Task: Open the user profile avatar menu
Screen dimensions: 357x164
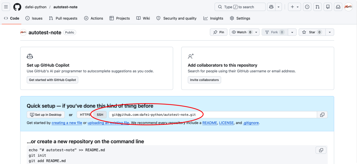Action: 348,7
